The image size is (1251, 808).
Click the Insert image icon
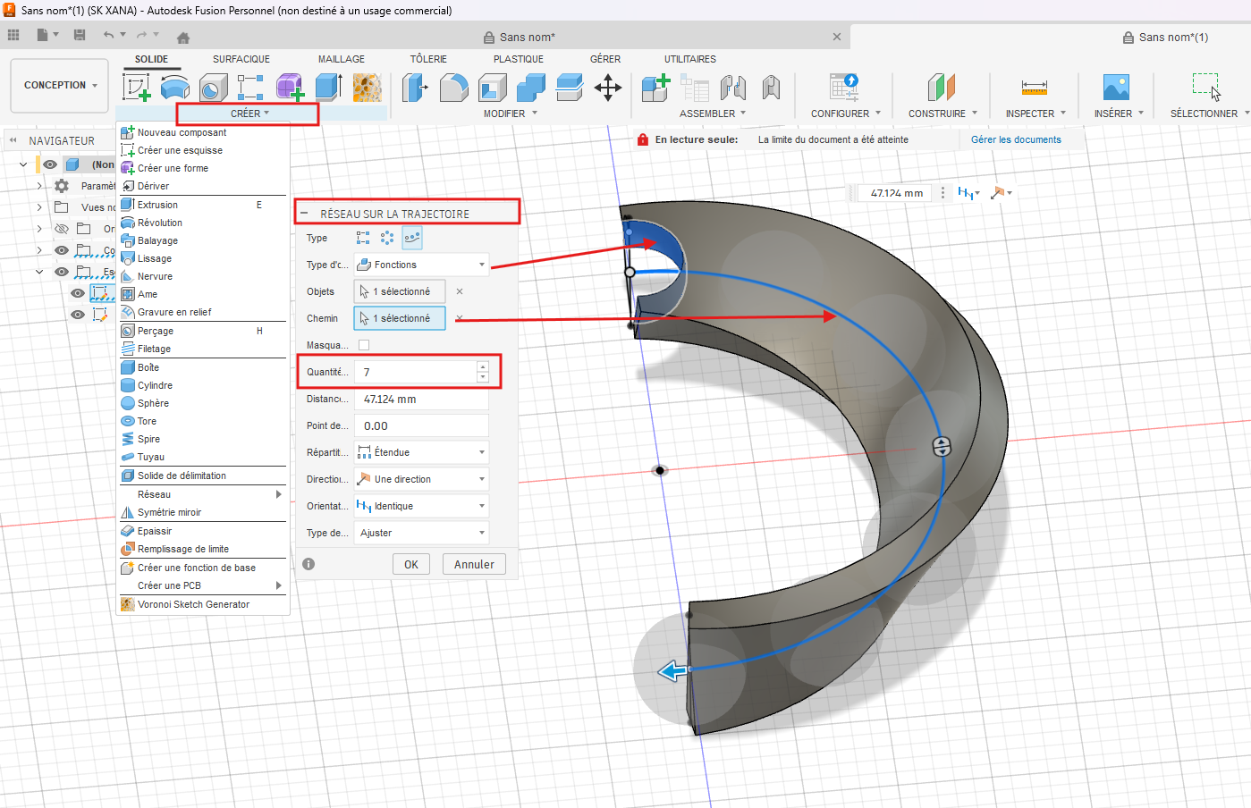1116,88
